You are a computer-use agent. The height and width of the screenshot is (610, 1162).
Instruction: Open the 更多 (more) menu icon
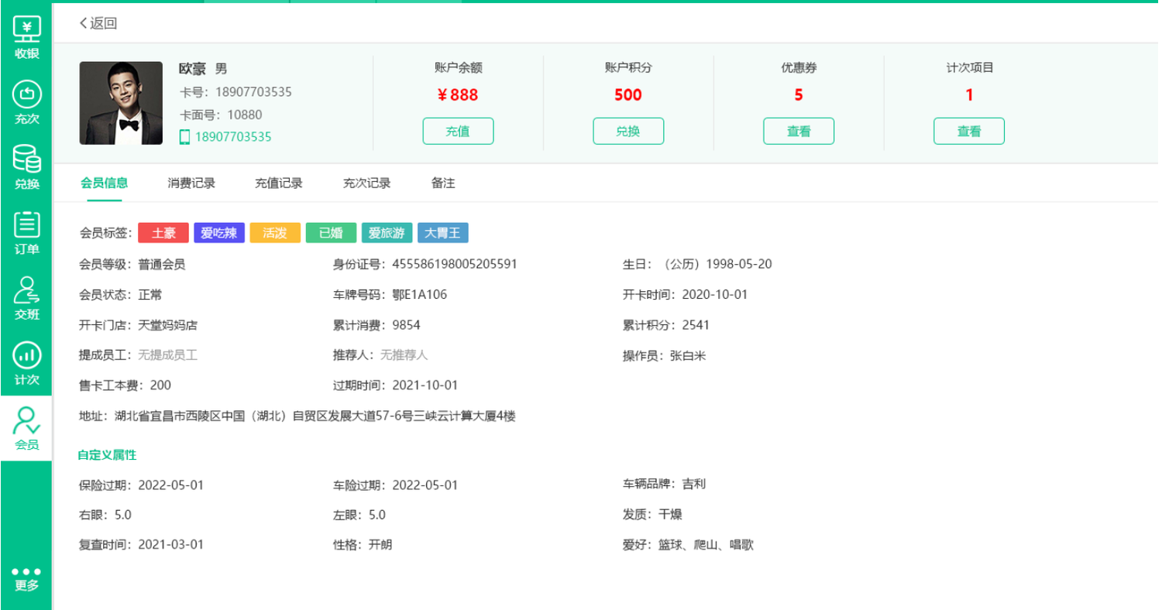[26, 577]
